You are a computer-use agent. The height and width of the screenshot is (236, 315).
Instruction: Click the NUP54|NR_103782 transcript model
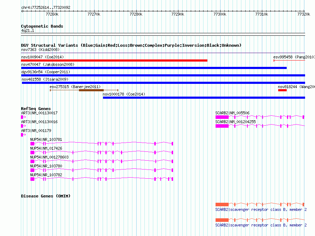coord(102,179)
